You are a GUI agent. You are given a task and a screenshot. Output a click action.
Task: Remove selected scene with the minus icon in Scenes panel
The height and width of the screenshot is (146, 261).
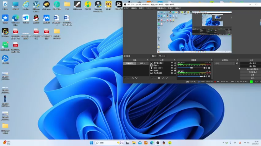(x=129, y=78)
